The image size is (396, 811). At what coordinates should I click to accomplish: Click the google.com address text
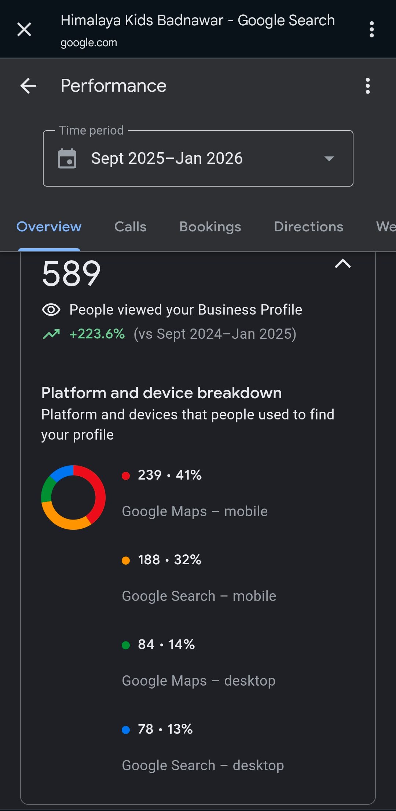tap(89, 43)
